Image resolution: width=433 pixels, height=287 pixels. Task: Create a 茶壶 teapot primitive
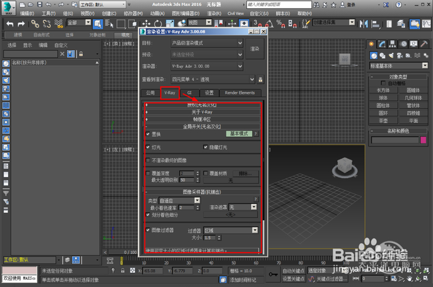(x=383, y=121)
